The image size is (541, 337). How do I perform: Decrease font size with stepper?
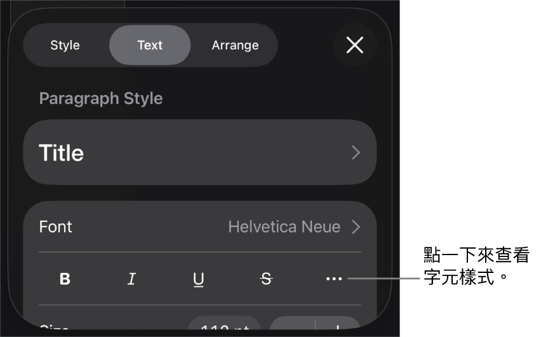click(293, 324)
